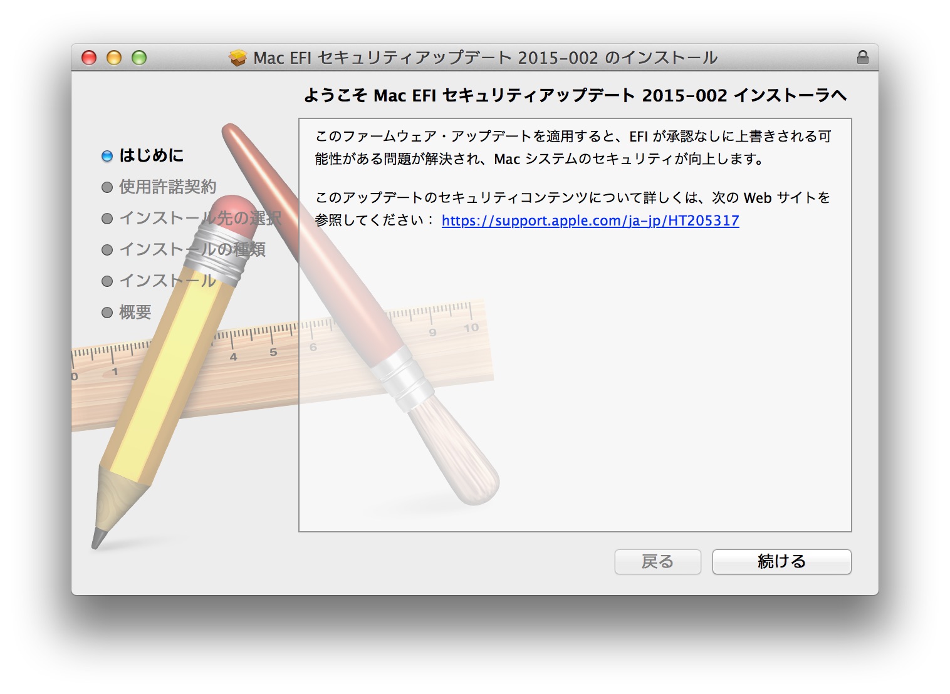The width and height of the screenshot is (950, 694).
Task: Select the インストール step in the sidebar
Action: 167,281
